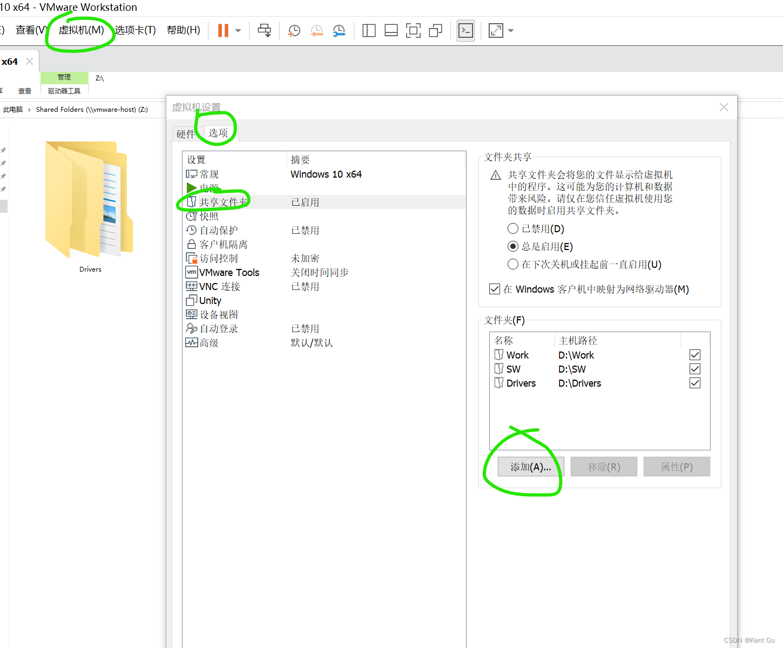Click the 名称 column header
The image size is (783, 648).
[522, 340]
